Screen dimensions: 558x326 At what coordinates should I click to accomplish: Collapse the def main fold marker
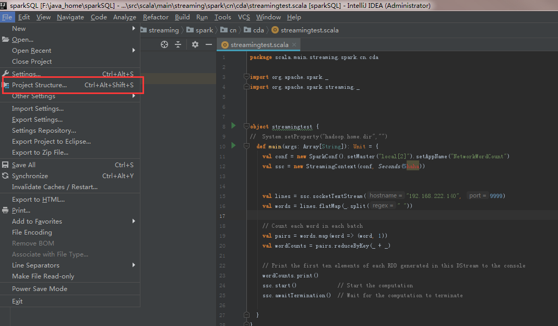[246, 146]
